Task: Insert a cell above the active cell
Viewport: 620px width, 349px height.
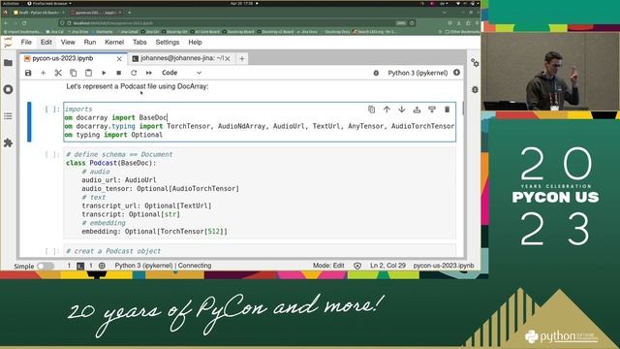Action: coord(417,110)
